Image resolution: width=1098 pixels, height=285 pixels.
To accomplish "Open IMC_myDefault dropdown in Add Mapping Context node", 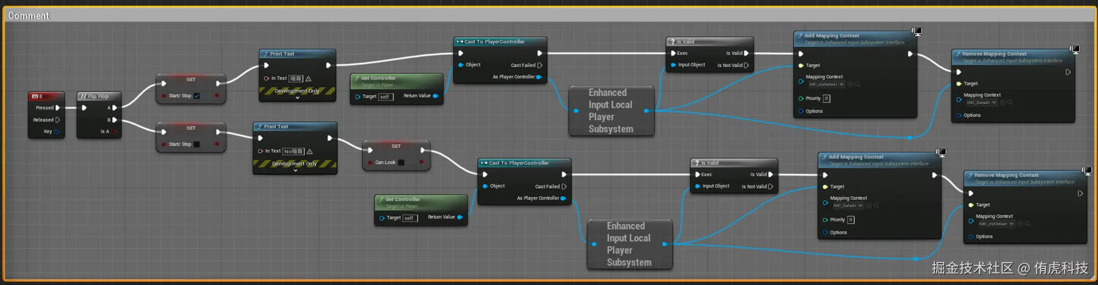I will pyautogui.click(x=826, y=84).
